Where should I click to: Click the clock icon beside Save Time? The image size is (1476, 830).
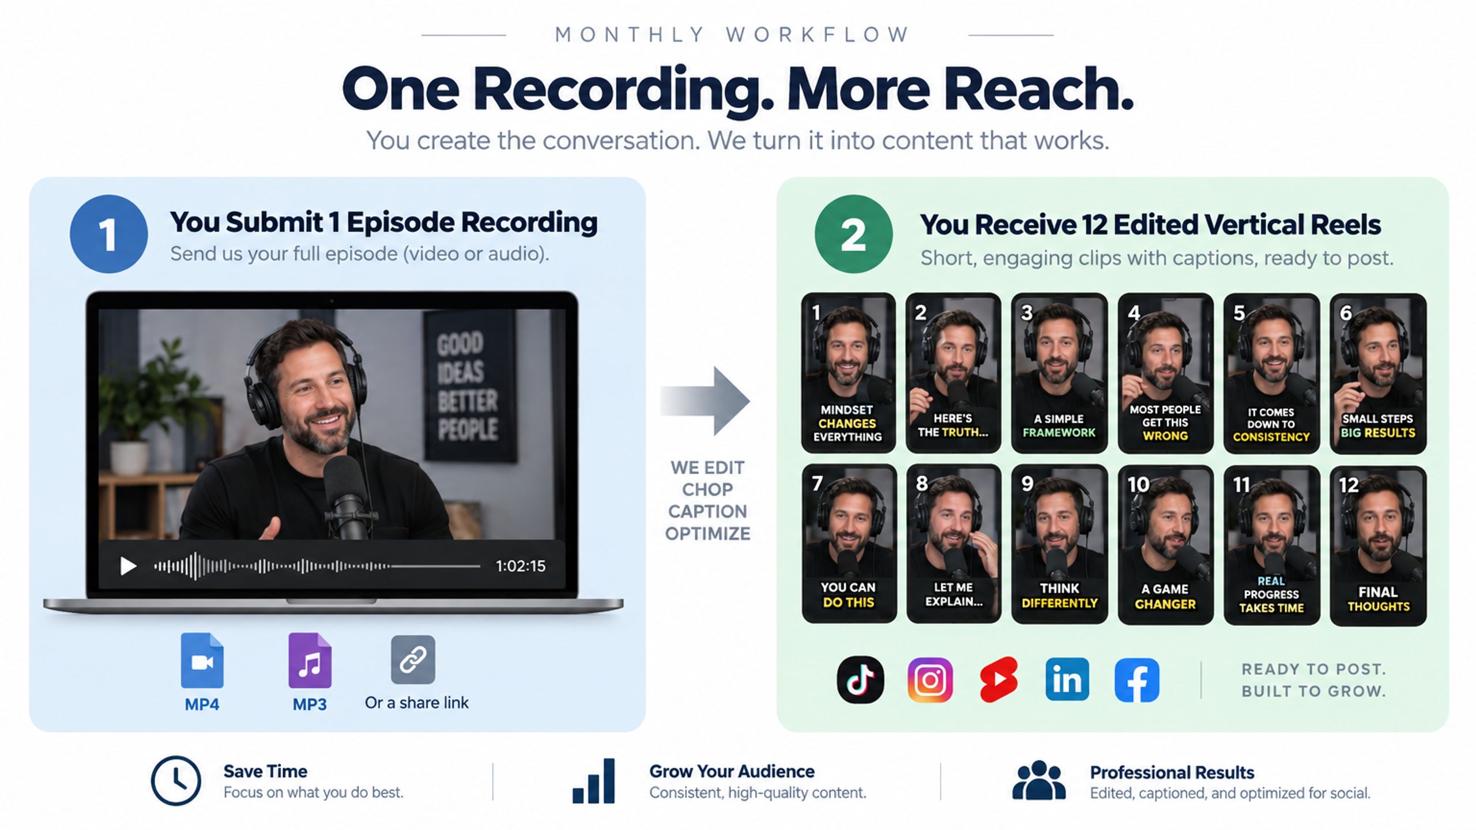(176, 781)
